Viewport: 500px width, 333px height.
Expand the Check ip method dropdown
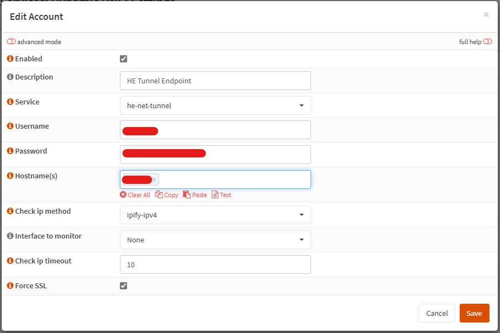click(215, 215)
